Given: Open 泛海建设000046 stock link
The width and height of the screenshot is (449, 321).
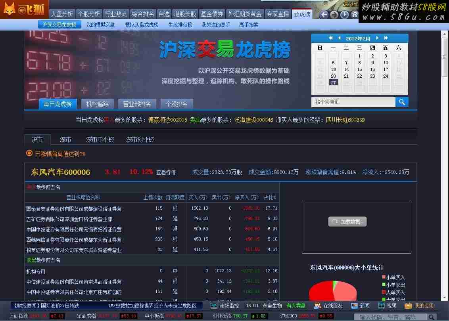Looking at the screenshot, I should point(254,120).
